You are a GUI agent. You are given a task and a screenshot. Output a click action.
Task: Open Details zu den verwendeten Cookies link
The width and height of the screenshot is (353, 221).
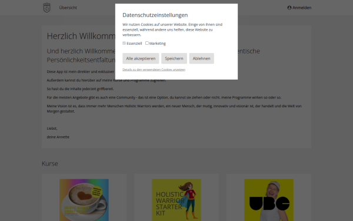[154, 70]
